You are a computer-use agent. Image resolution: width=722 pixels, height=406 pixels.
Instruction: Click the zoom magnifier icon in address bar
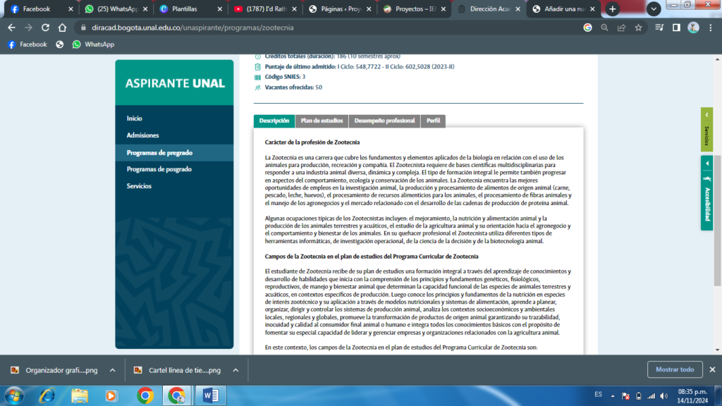(604, 27)
